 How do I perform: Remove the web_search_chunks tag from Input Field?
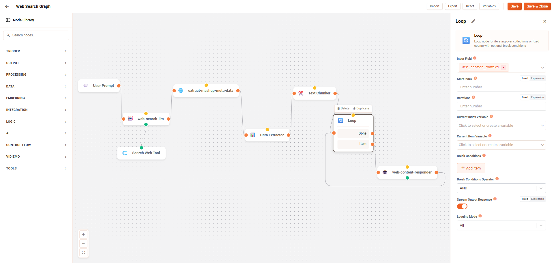coord(504,68)
